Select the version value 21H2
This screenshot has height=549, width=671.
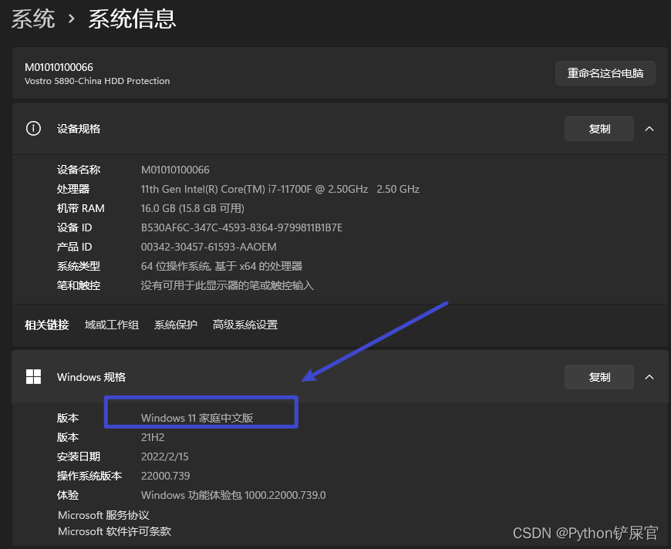point(153,437)
